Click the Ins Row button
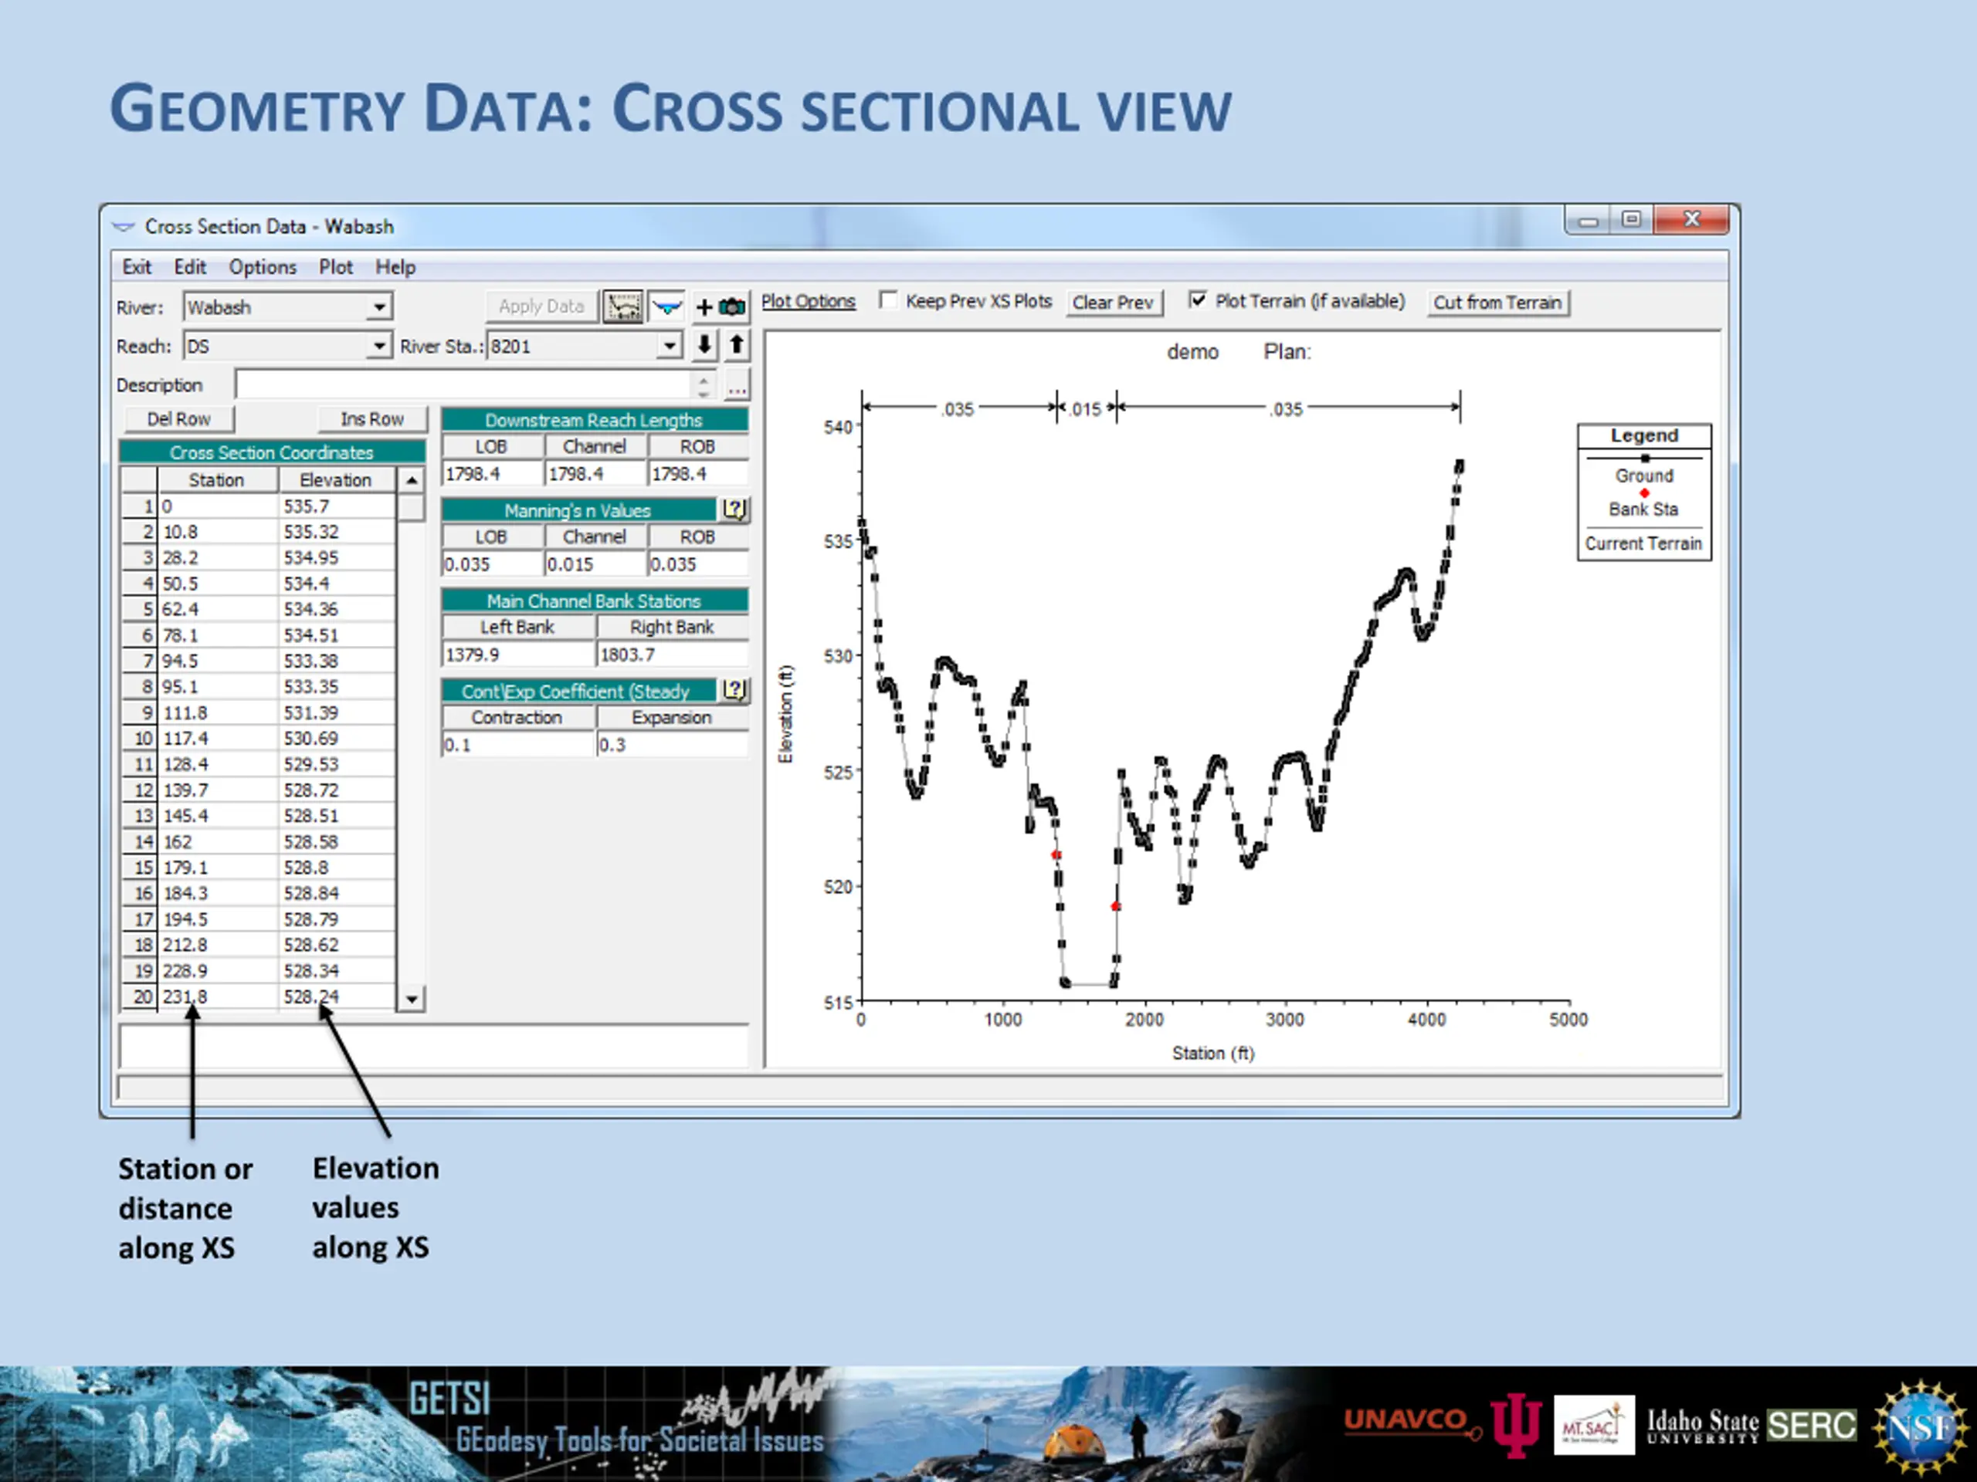This screenshot has height=1482, width=1977. pos(371,419)
